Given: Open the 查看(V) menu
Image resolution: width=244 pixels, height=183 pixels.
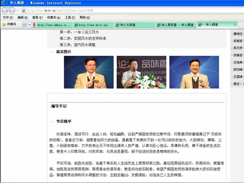Looking at the screenshot, I should pyautogui.click(x=37, y=18).
